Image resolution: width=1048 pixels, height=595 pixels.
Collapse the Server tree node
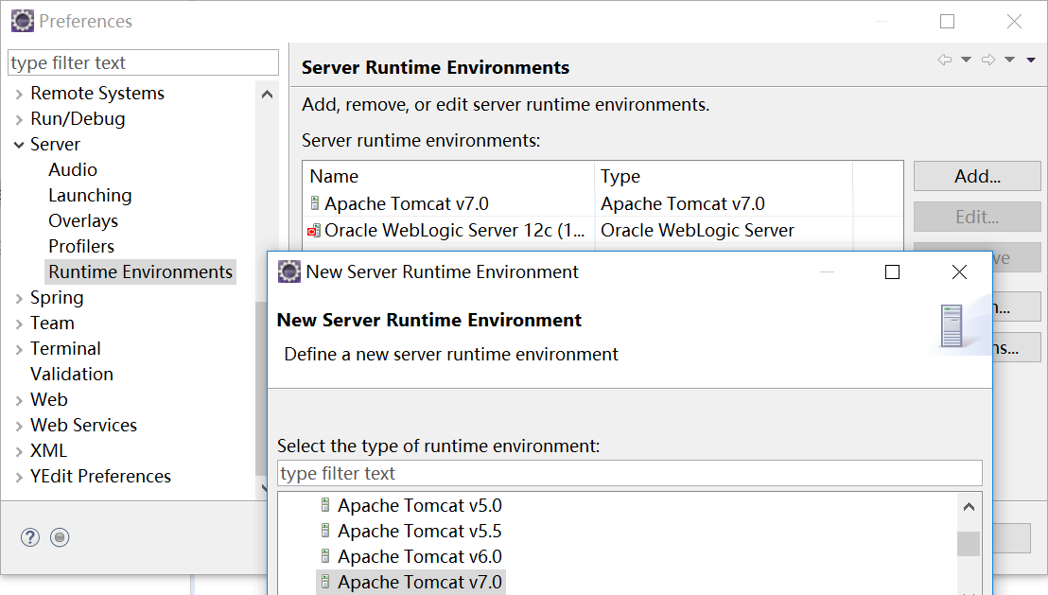tap(19, 145)
